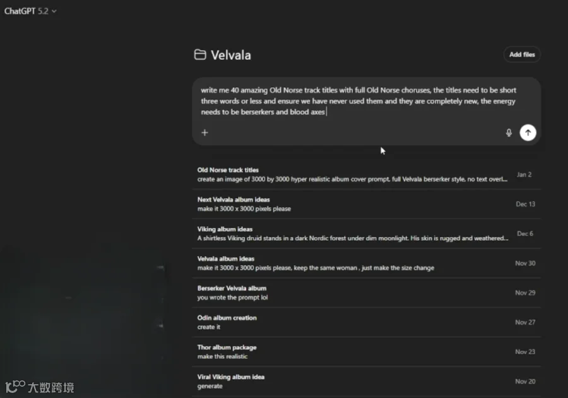Screen dimensions: 568x398
Task: Click the Add files button
Action: click(522, 54)
